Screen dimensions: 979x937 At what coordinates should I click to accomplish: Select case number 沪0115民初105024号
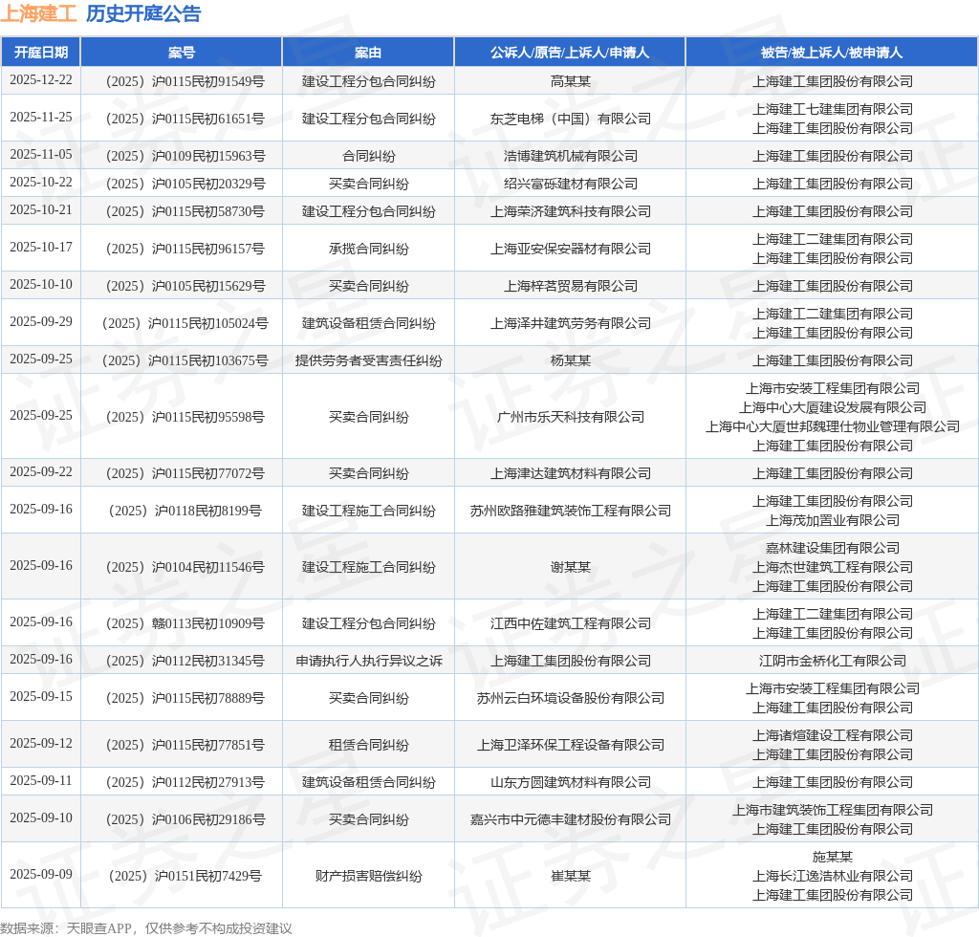(x=185, y=323)
